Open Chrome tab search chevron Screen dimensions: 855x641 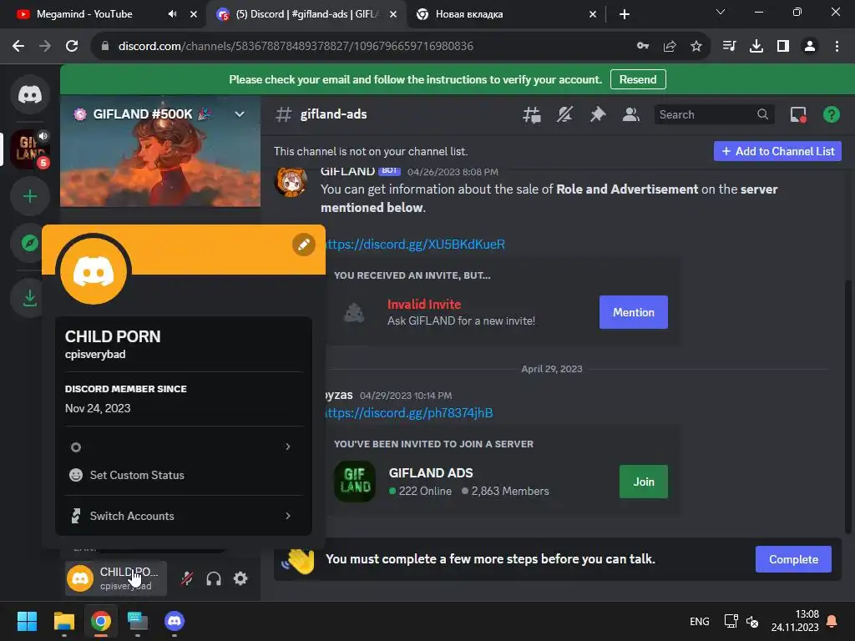pyautogui.click(x=721, y=12)
